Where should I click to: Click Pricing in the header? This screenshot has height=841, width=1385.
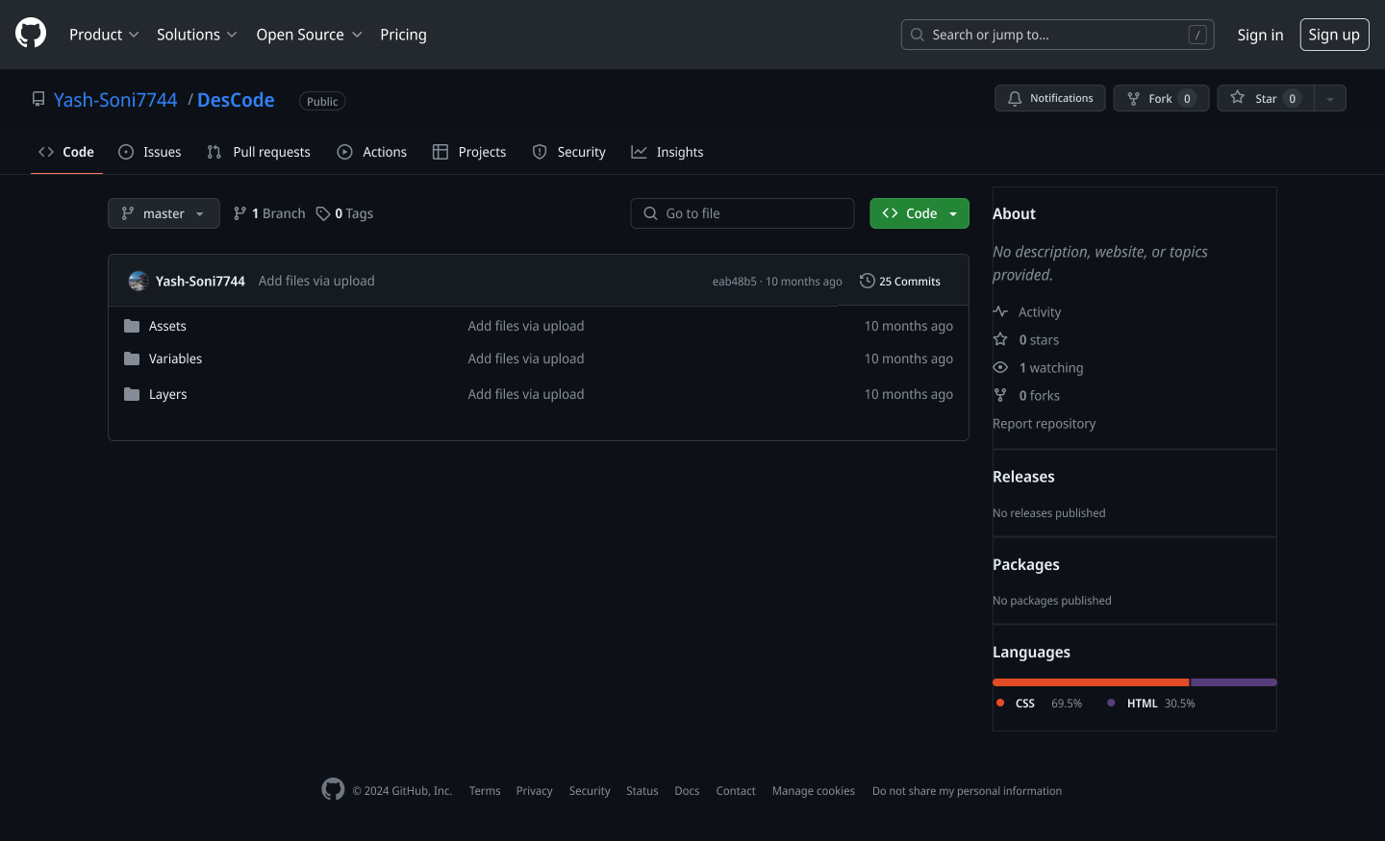pos(403,35)
